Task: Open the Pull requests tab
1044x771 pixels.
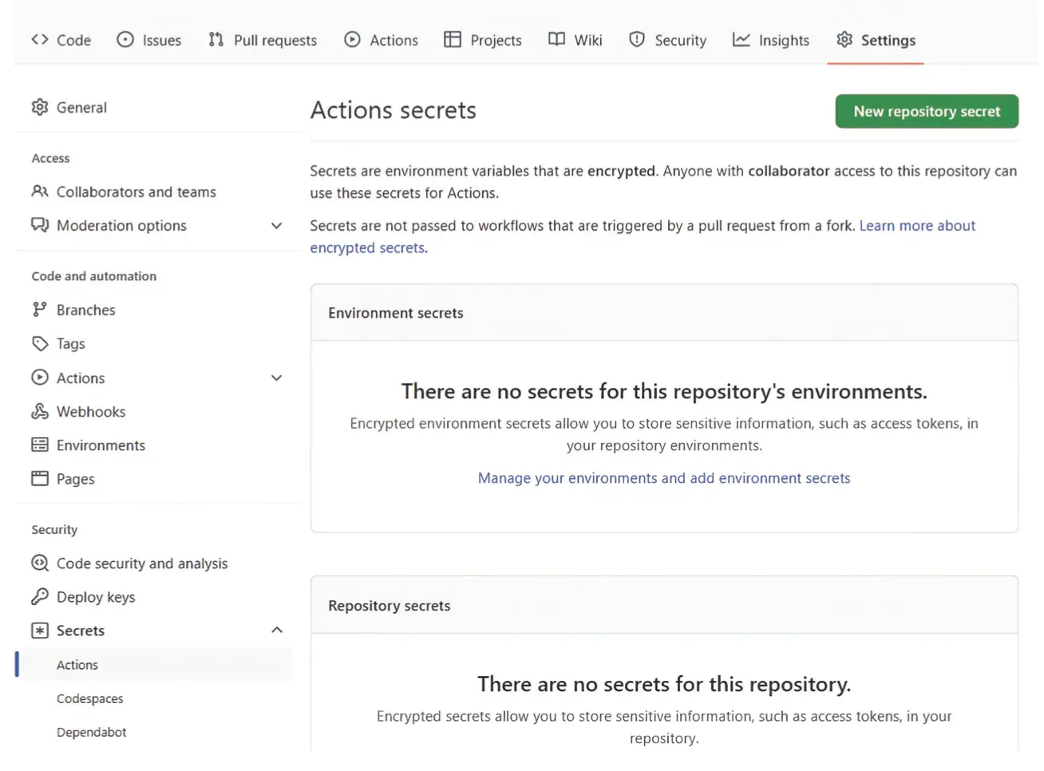Action: coord(263,40)
